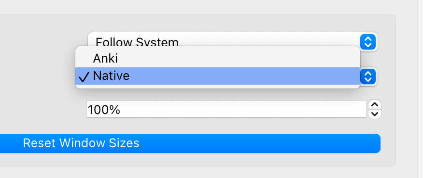The image size is (423, 178).
Task: Click the Follow System text label
Action: click(x=137, y=42)
